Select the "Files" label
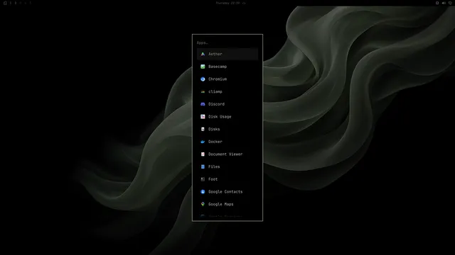 coord(214,166)
